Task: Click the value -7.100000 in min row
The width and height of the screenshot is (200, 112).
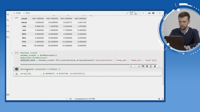Action: (x=67, y=30)
